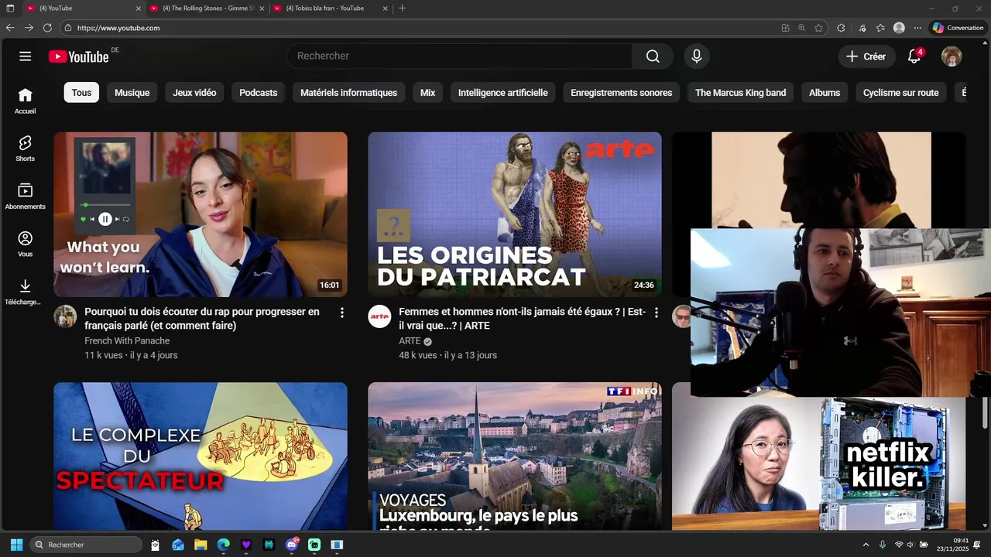Open the favorites list icon in Edge toolbar

(x=880, y=28)
